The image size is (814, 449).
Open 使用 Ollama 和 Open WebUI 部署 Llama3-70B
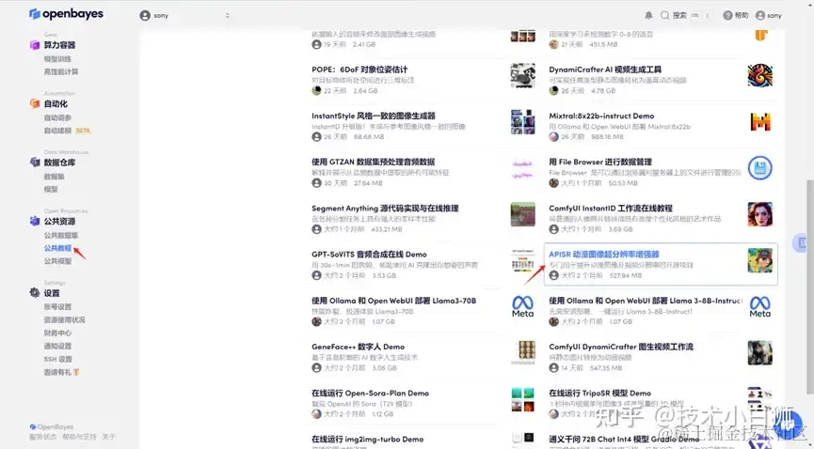393,301
